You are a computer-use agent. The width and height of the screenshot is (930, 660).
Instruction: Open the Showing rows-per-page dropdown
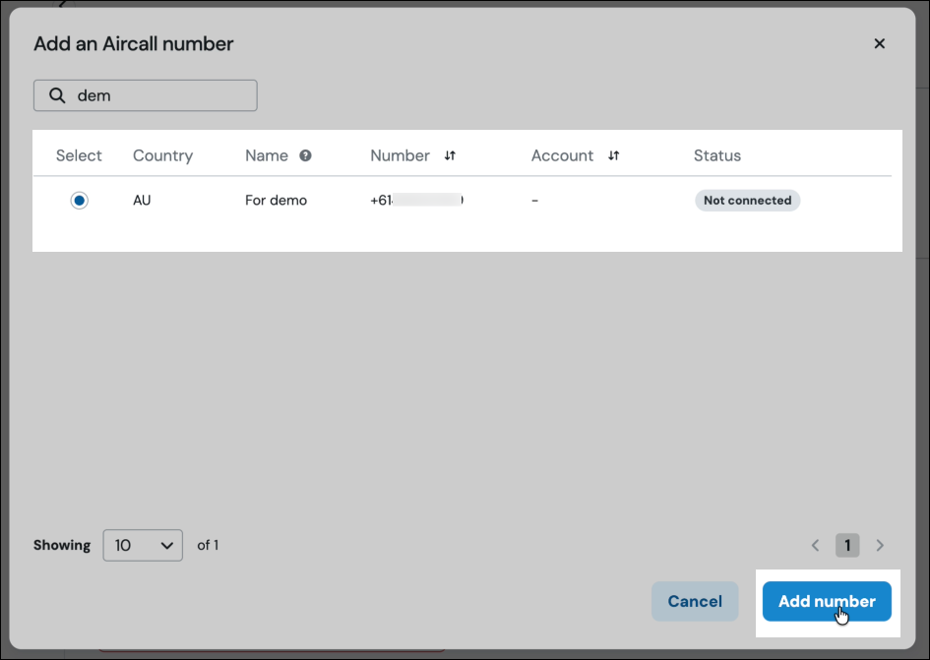[143, 545]
